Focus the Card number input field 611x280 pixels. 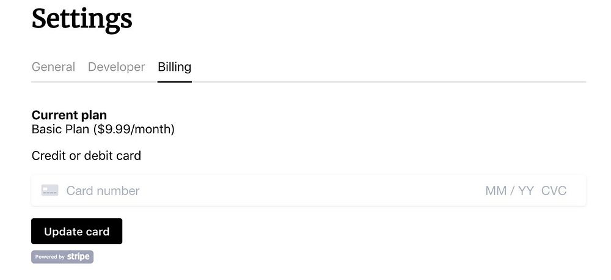click(x=244, y=191)
